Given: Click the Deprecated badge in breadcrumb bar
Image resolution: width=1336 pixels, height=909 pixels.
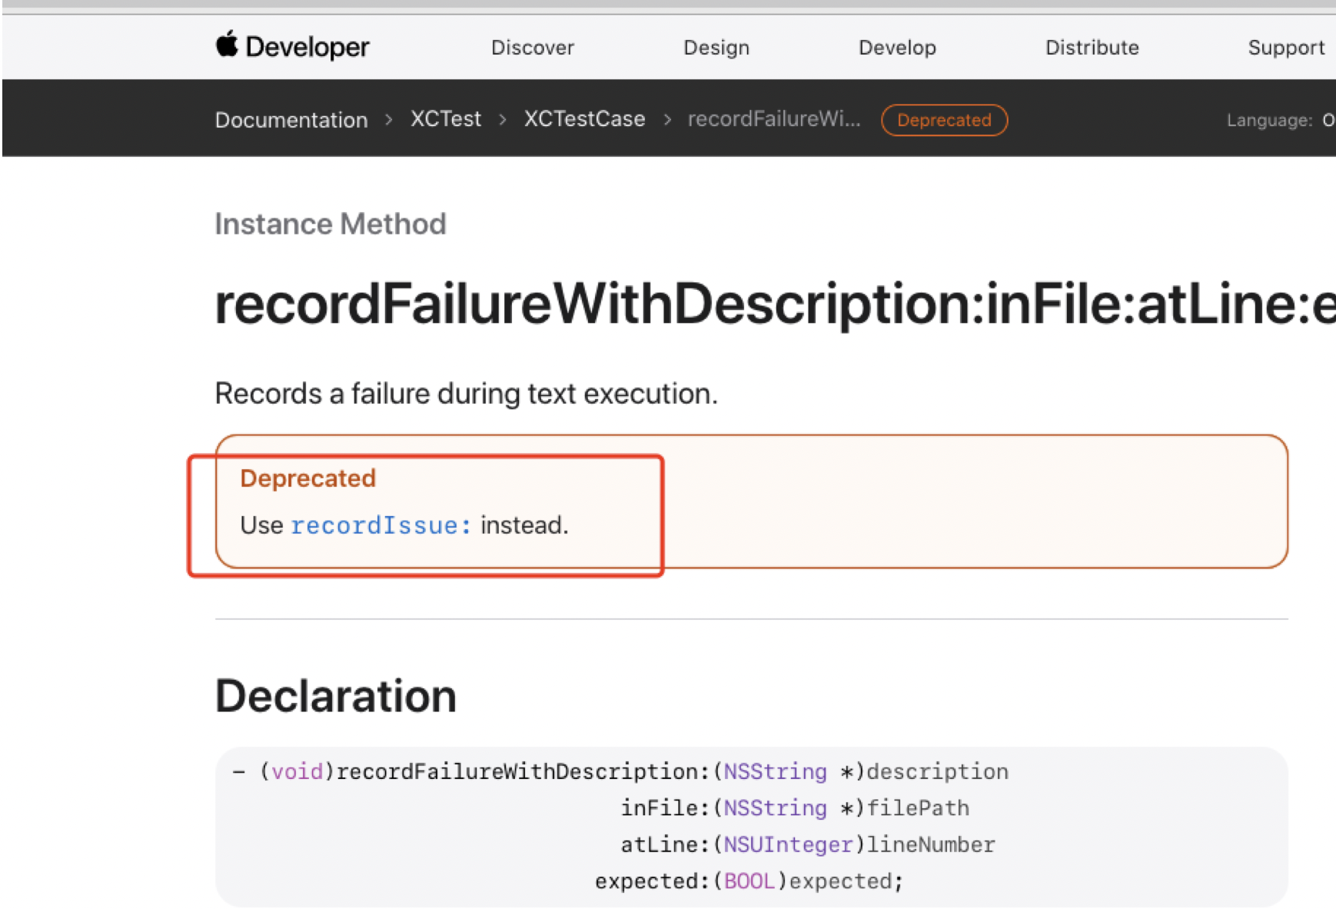Looking at the screenshot, I should [x=944, y=120].
